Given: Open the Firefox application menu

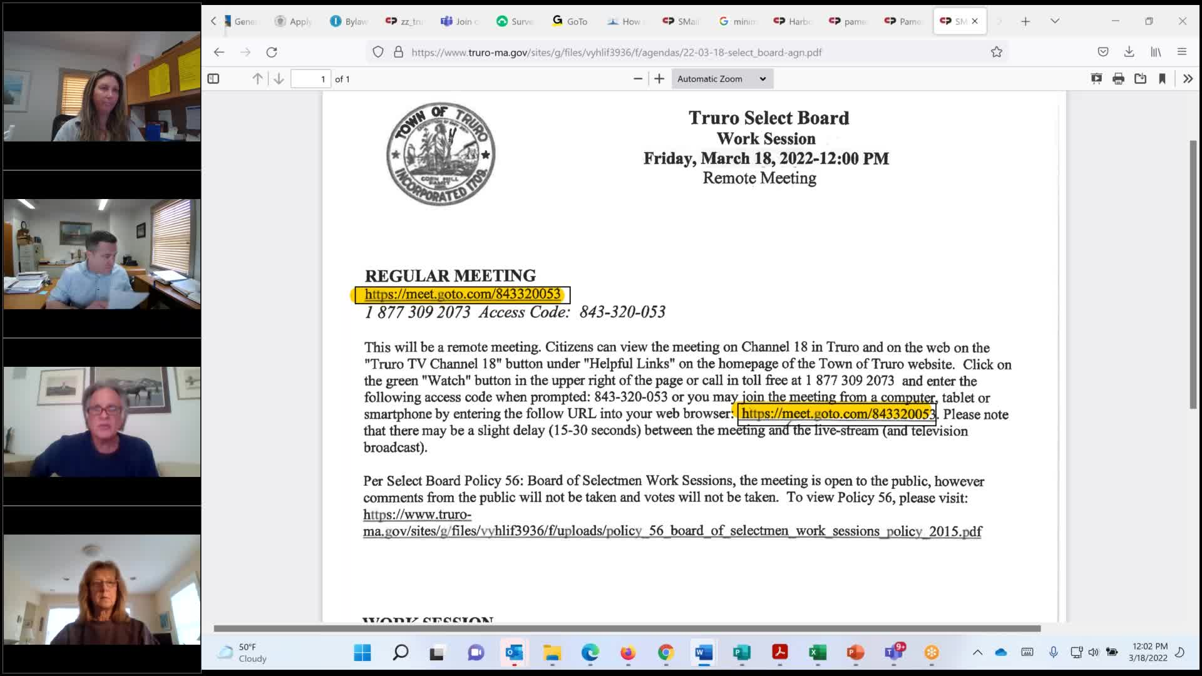Looking at the screenshot, I should coord(1182,53).
